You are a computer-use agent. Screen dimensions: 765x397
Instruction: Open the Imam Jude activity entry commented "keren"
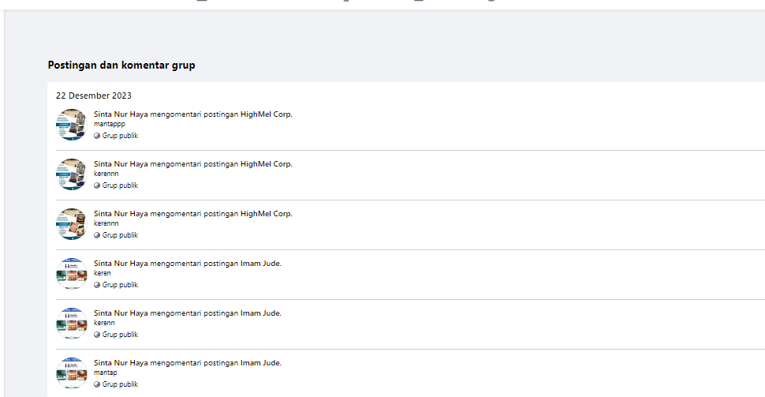187,264
